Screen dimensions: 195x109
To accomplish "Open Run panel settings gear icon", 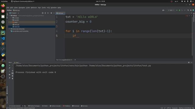I will tap(189, 62).
